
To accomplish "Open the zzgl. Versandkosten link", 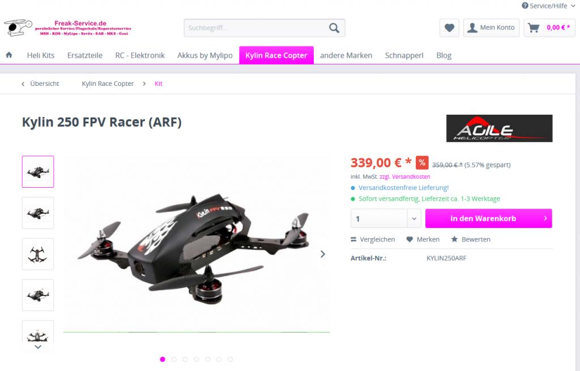I will point(404,176).
